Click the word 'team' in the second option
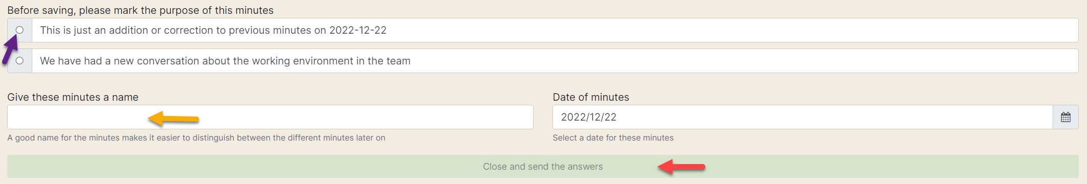The width and height of the screenshot is (1087, 184). tap(398, 61)
